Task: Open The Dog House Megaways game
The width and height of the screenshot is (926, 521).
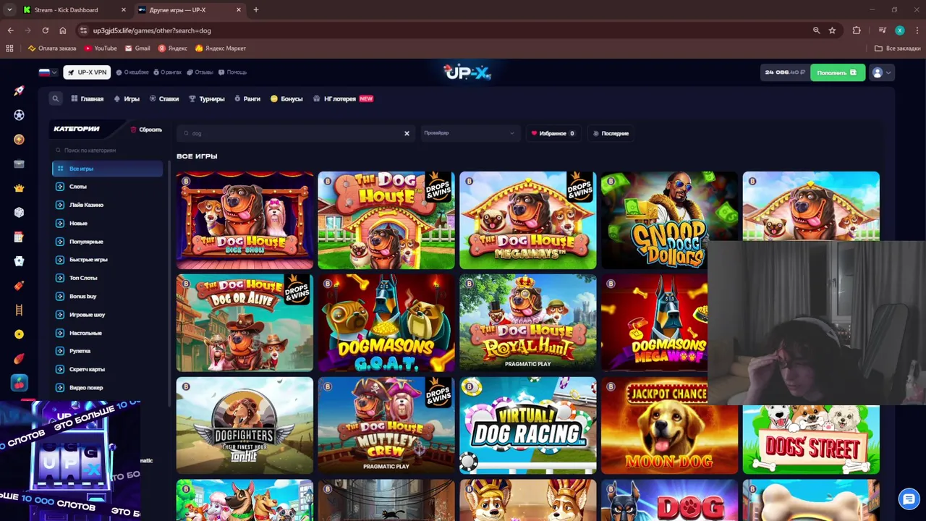Action: click(x=528, y=220)
